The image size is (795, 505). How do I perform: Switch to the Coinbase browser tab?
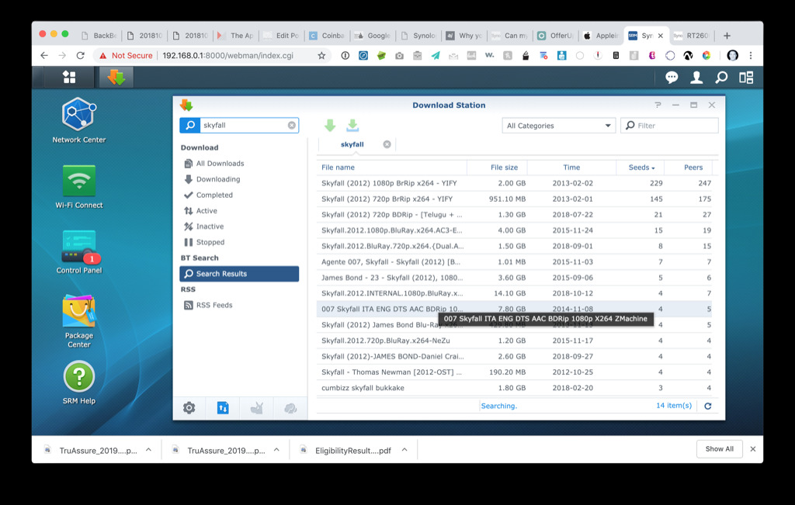328,36
